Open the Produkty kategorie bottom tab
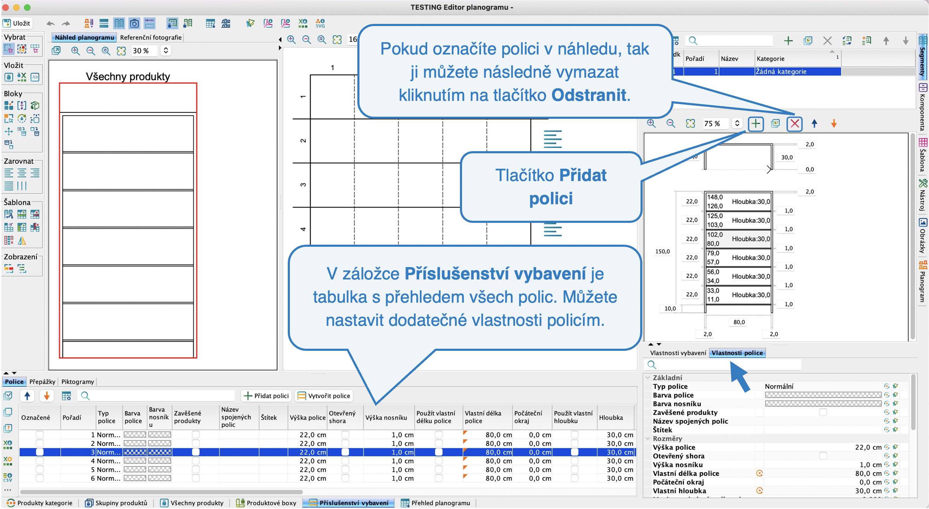This screenshot has width=929, height=509. coord(39,504)
